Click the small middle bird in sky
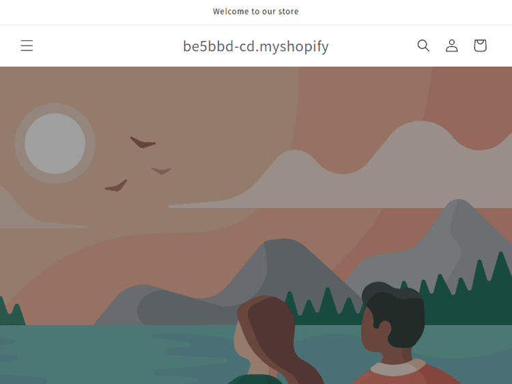 (161, 171)
